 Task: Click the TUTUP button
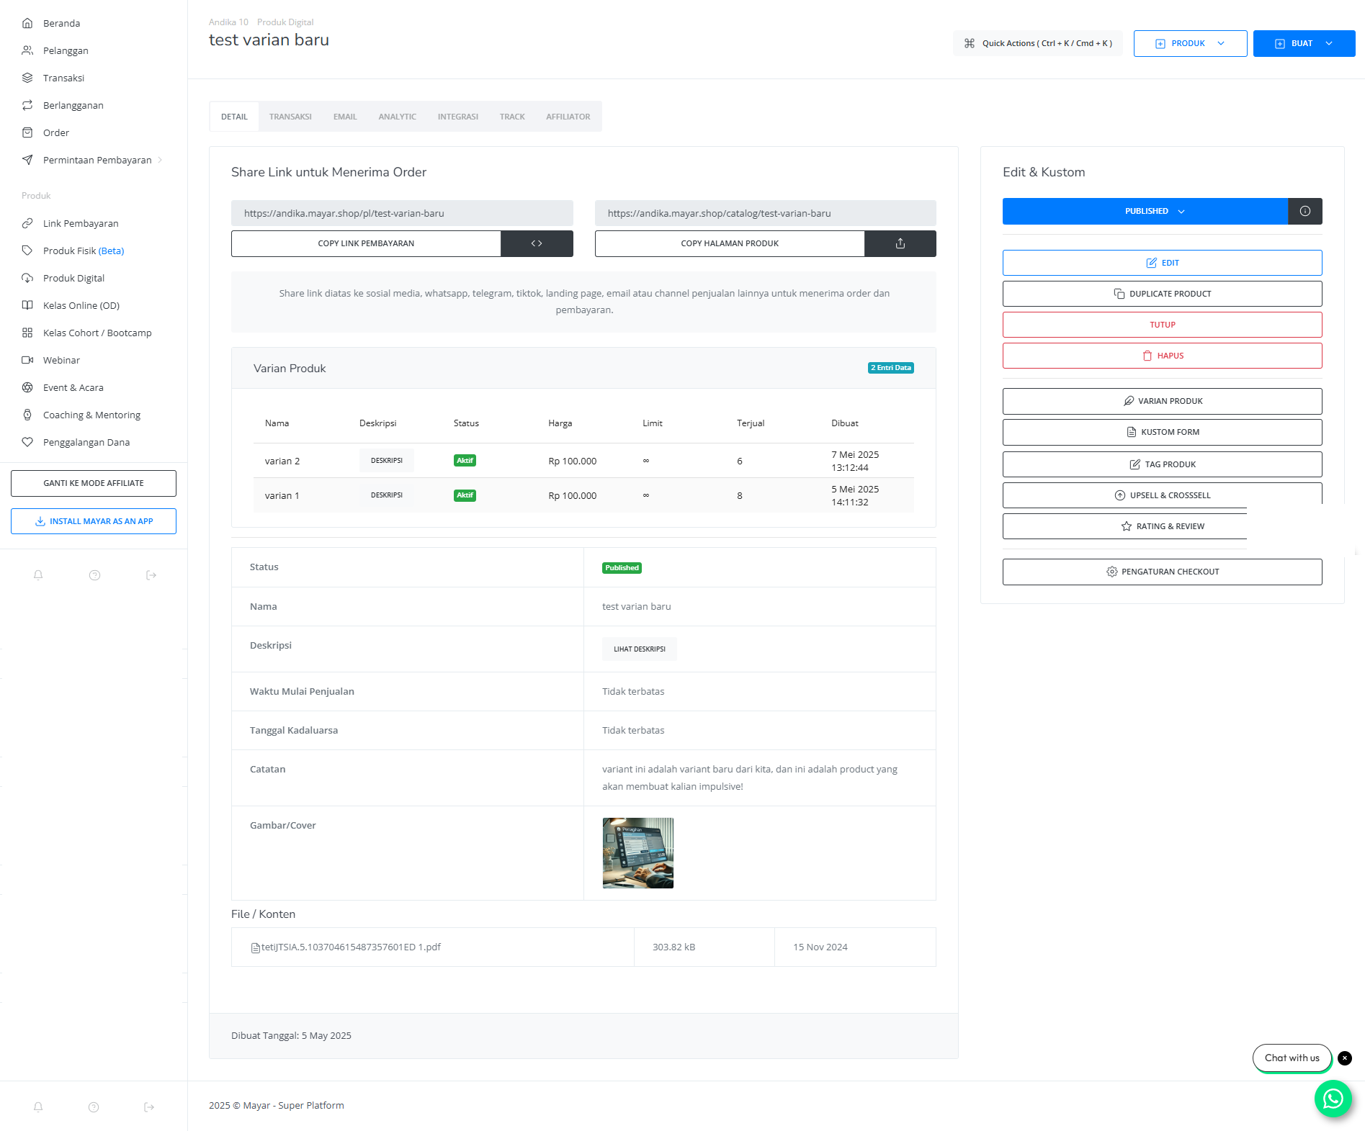(1163, 325)
